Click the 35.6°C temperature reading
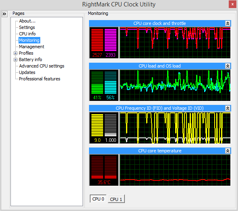 (x=104, y=182)
